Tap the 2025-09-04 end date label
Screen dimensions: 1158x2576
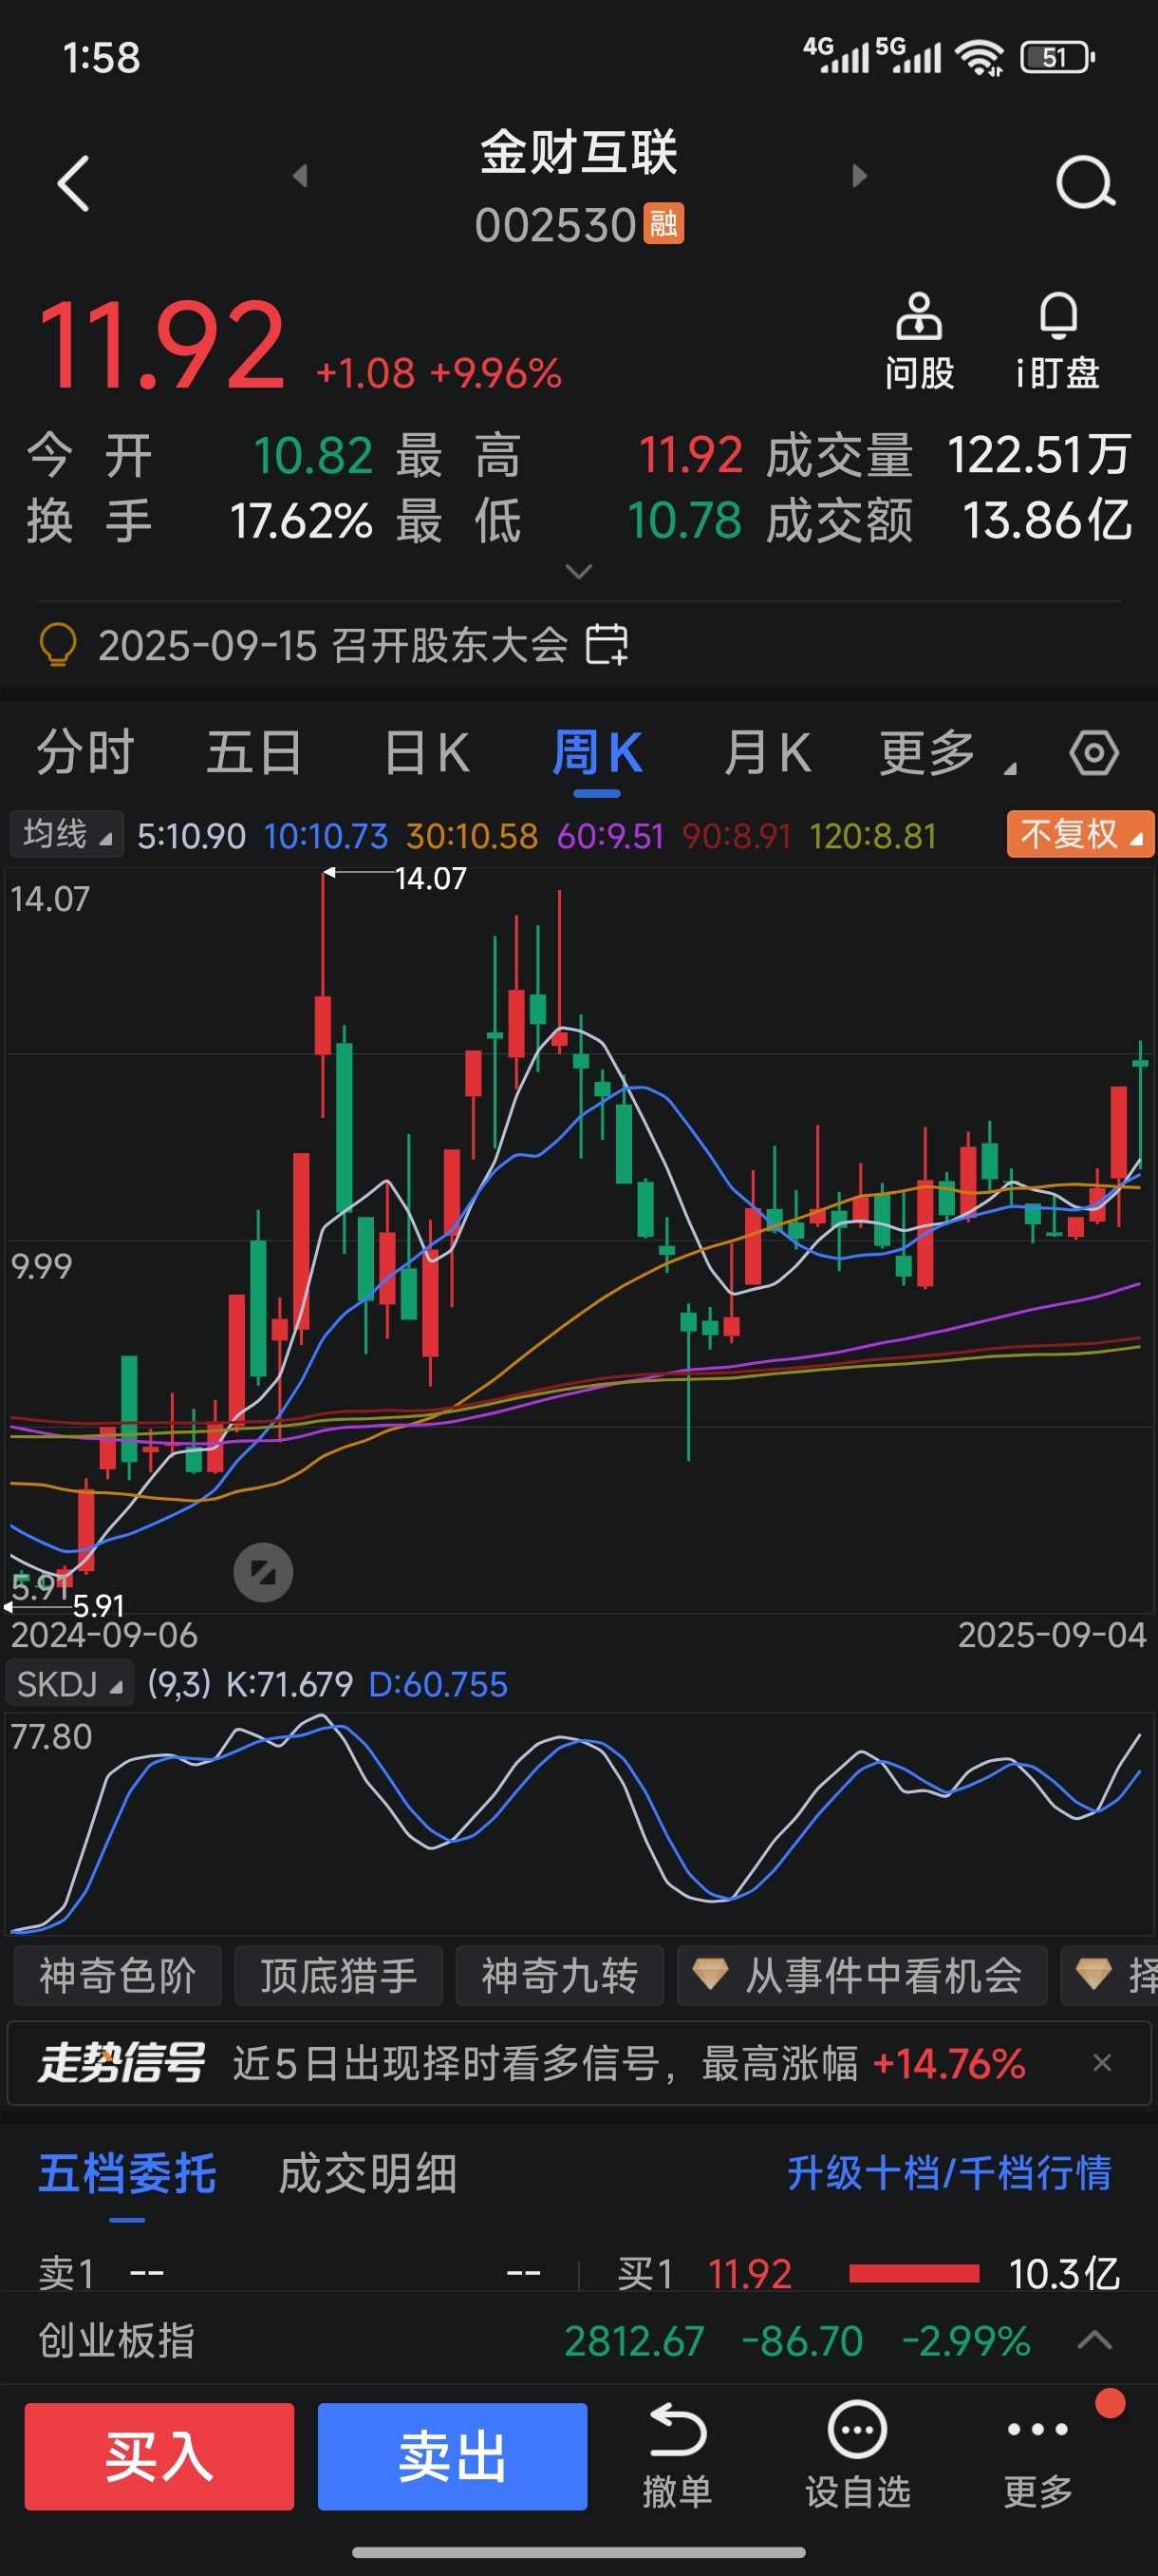pos(1052,1635)
